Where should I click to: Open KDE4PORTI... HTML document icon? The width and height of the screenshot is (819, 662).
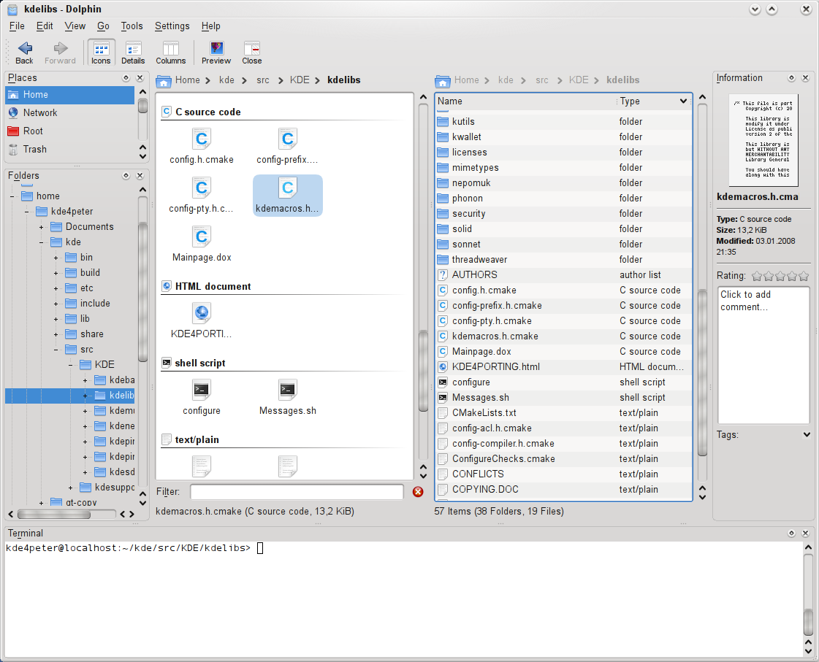(x=202, y=321)
